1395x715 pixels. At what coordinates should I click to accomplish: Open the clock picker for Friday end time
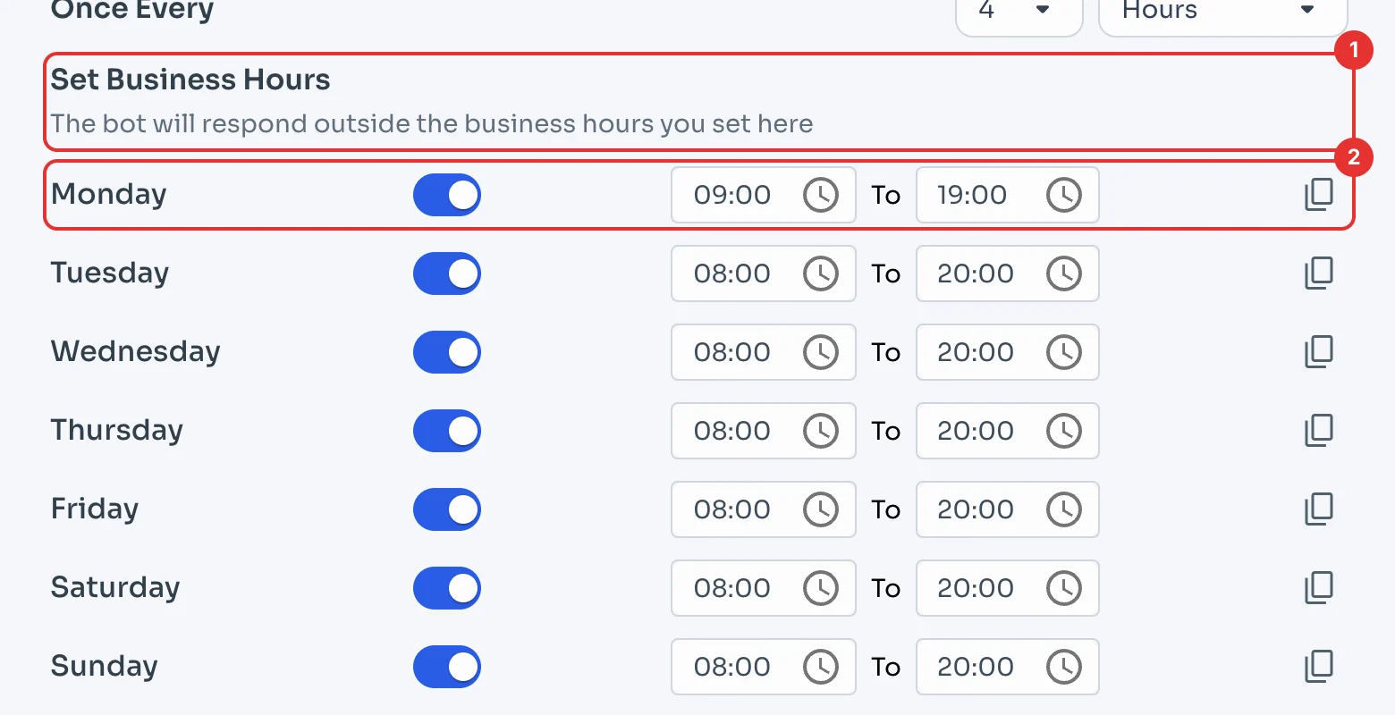coord(1063,509)
